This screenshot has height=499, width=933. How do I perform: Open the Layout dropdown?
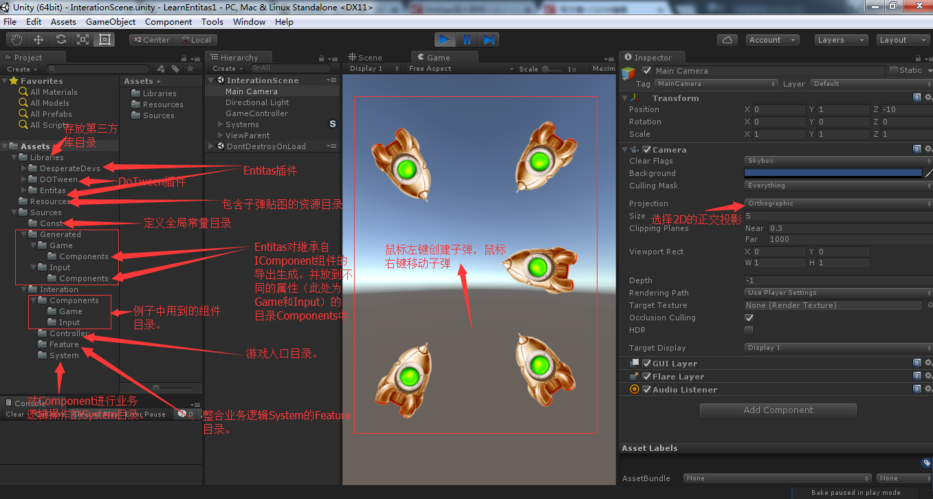[x=903, y=40]
